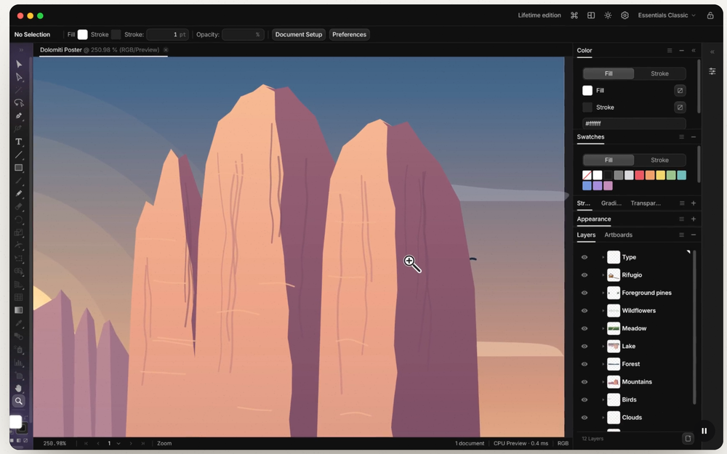Select the Zoom magnifier tool
727x454 pixels.
pyautogui.click(x=19, y=401)
